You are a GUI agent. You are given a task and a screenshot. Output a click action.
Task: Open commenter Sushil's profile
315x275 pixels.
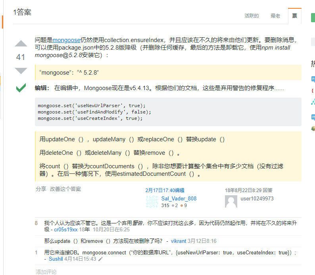pos(56,259)
